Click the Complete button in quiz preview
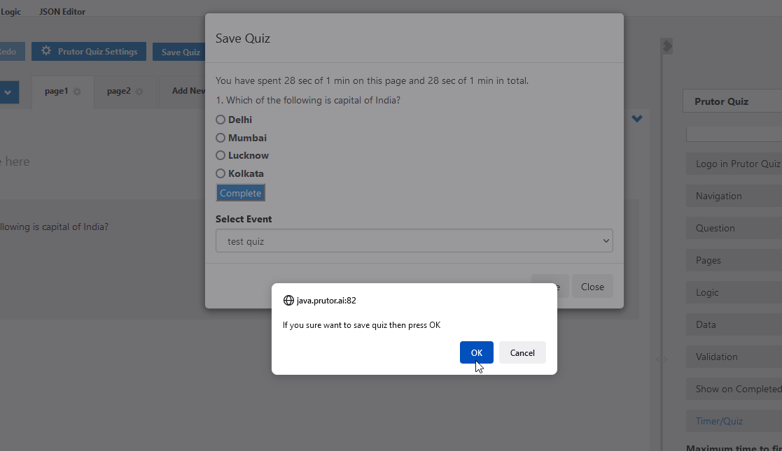782x451 pixels. click(240, 193)
